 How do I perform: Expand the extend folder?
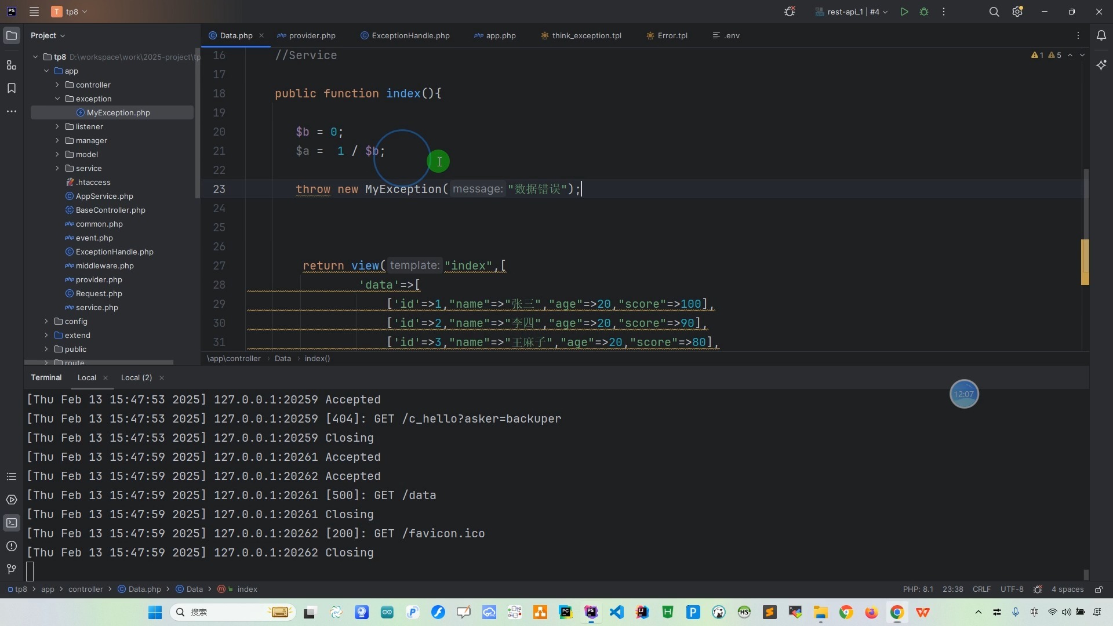tap(46, 335)
